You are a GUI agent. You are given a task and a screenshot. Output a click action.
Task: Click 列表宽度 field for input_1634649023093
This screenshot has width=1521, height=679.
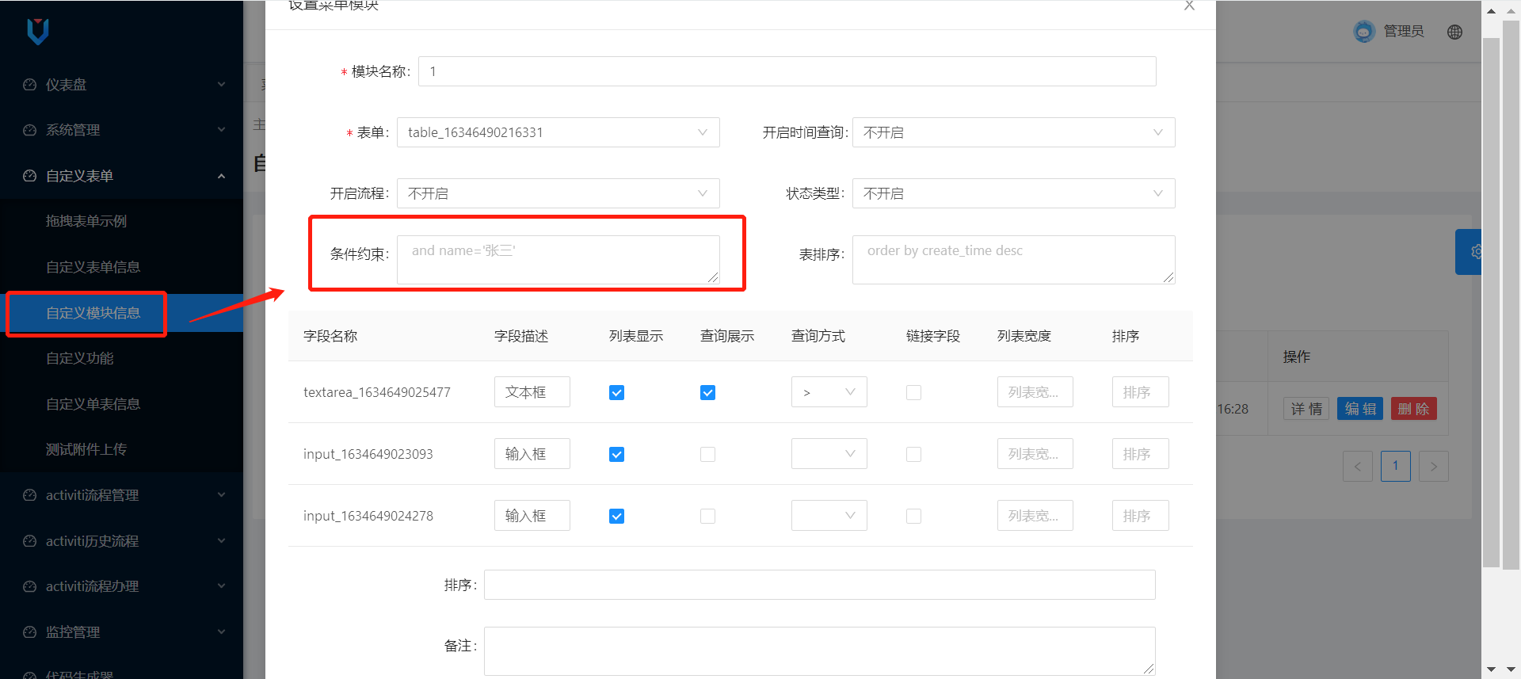click(x=1035, y=454)
